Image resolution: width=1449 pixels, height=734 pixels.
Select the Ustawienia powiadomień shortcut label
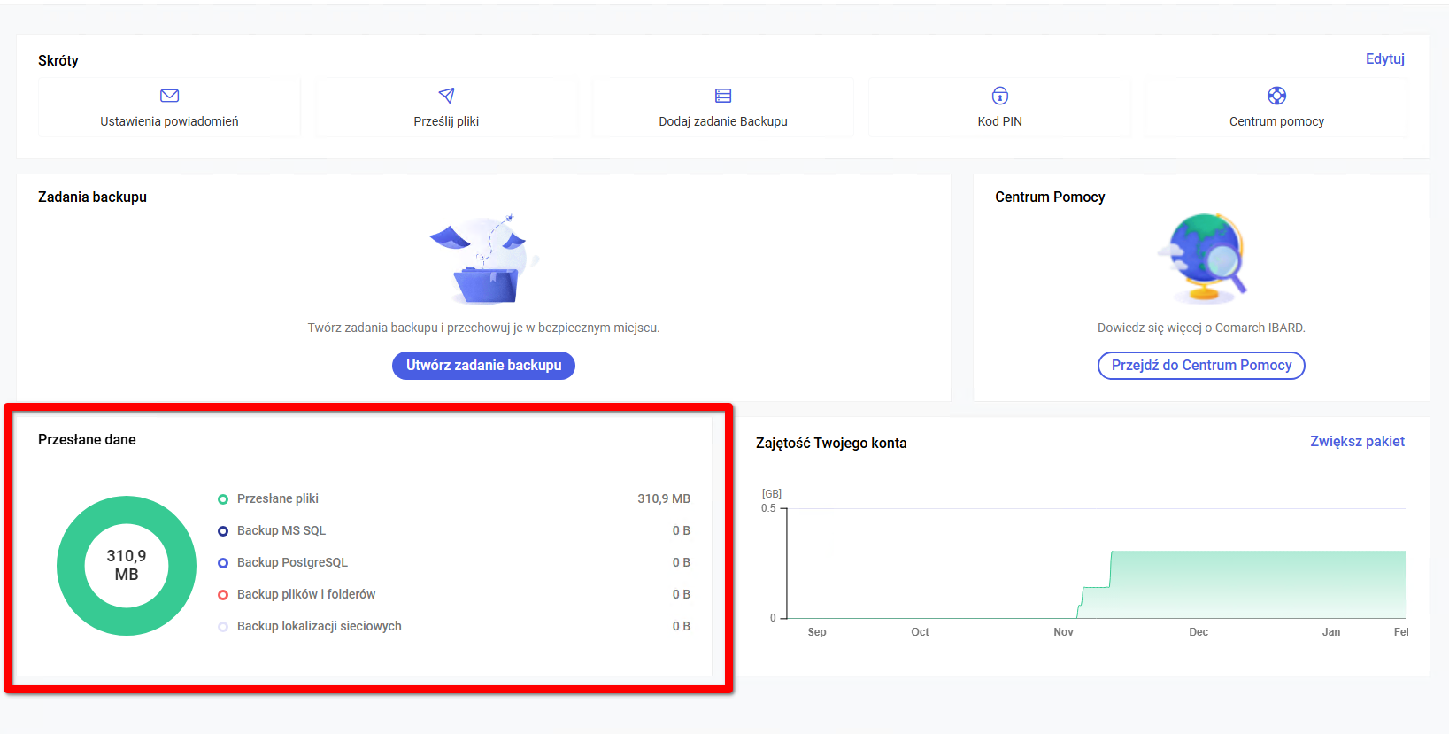pos(169,122)
